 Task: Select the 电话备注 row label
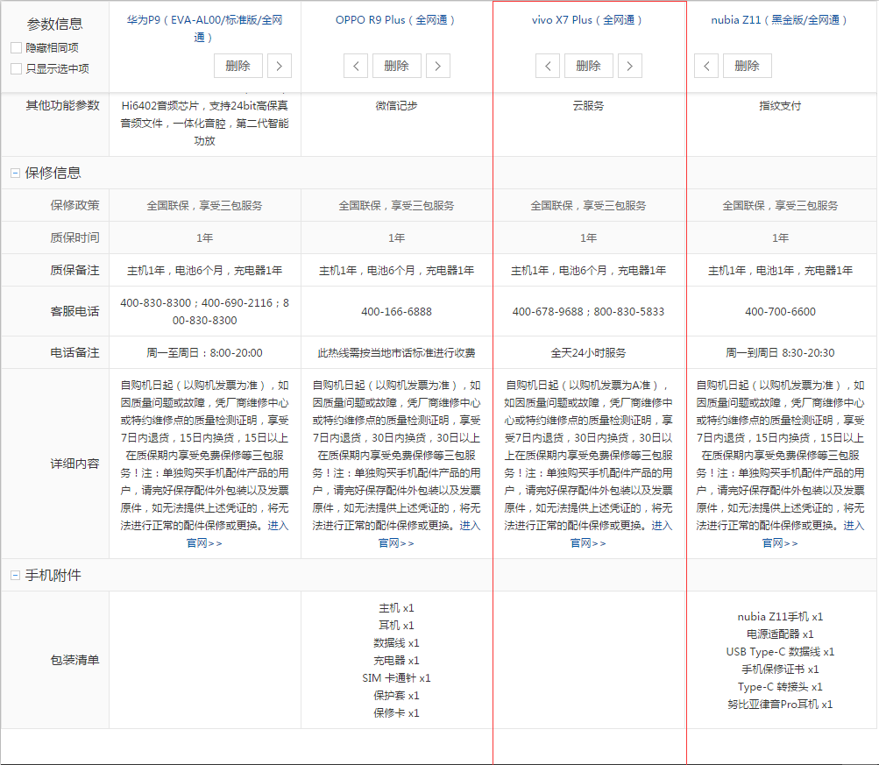coord(75,352)
